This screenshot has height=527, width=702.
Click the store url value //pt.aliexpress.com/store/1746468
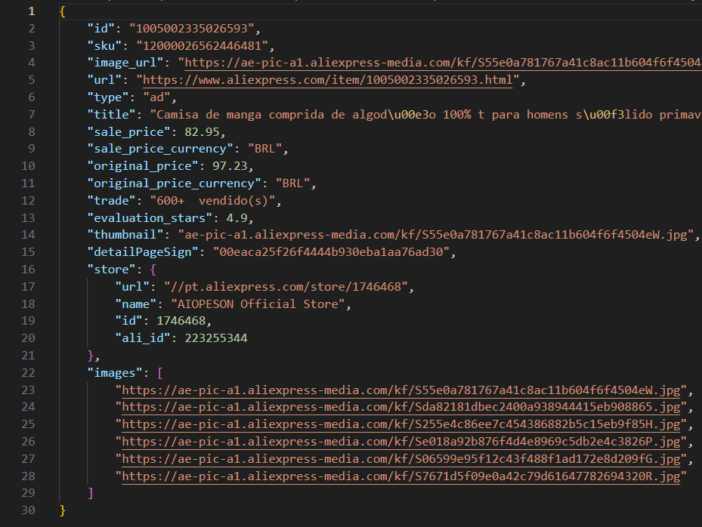(x=286, y=287)
